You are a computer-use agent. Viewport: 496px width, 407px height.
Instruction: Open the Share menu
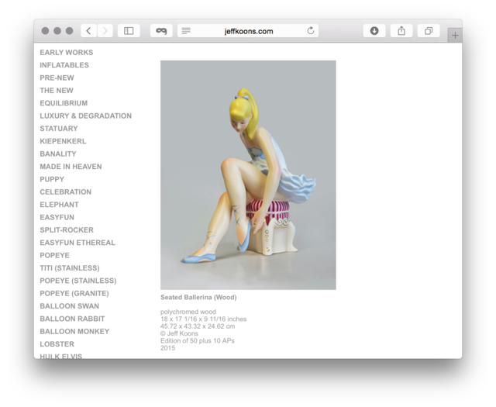point(401,31)
